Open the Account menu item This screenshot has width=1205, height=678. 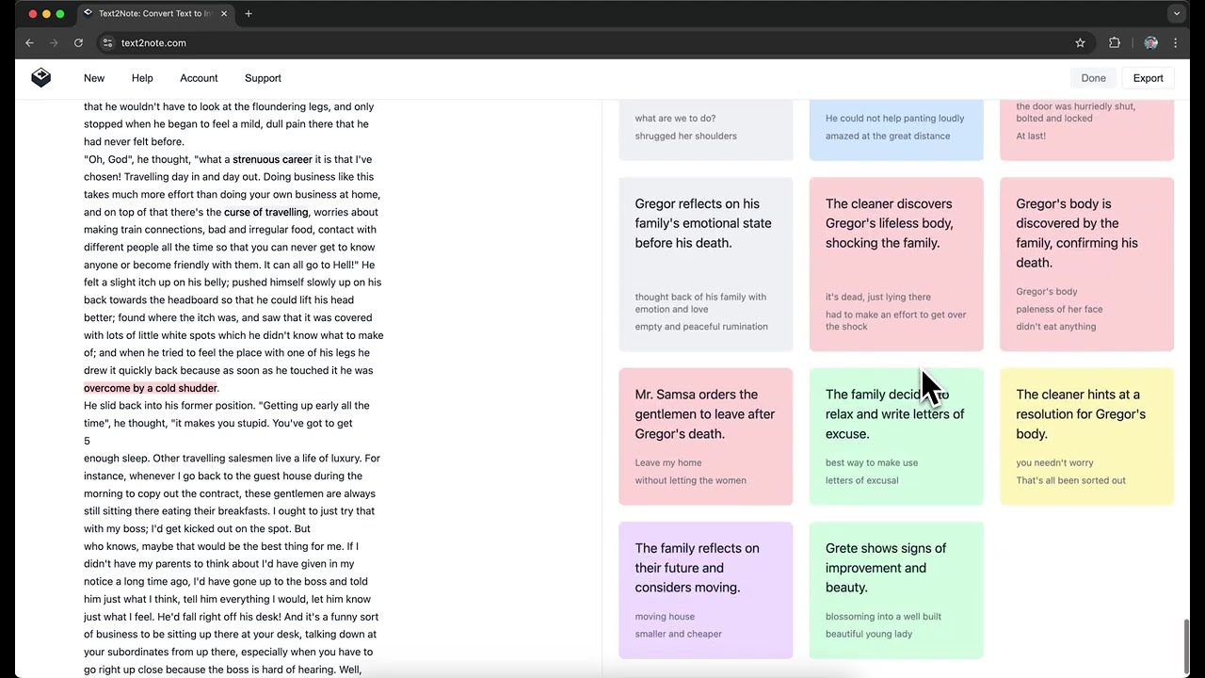click(x=199, y=78)
